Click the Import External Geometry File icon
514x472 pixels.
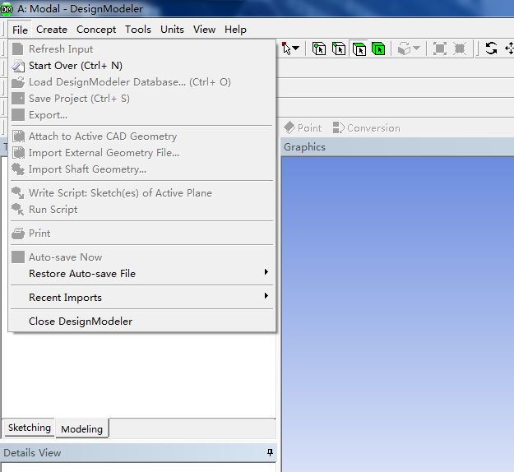coord(18,152)
